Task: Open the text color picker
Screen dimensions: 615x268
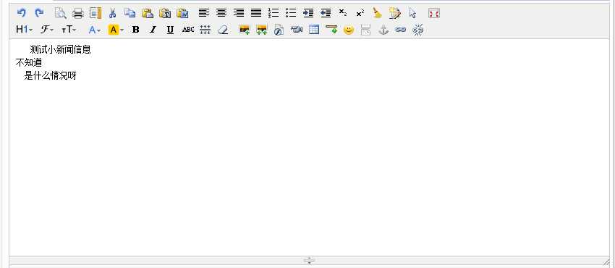Action: [95, 30]
